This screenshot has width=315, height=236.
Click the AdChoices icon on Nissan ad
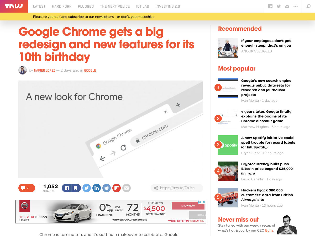pyautogui.click(x=200, y=202)
